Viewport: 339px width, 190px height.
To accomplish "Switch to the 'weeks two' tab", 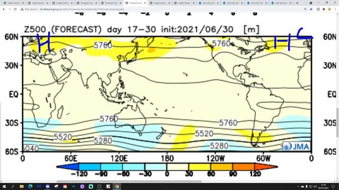I will click(x=38, y=3).
